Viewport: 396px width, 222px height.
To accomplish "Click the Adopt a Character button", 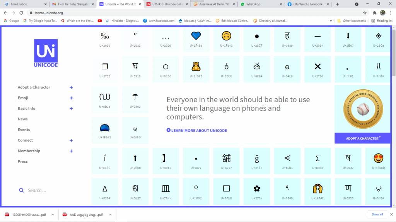I will tap(363, 138).
